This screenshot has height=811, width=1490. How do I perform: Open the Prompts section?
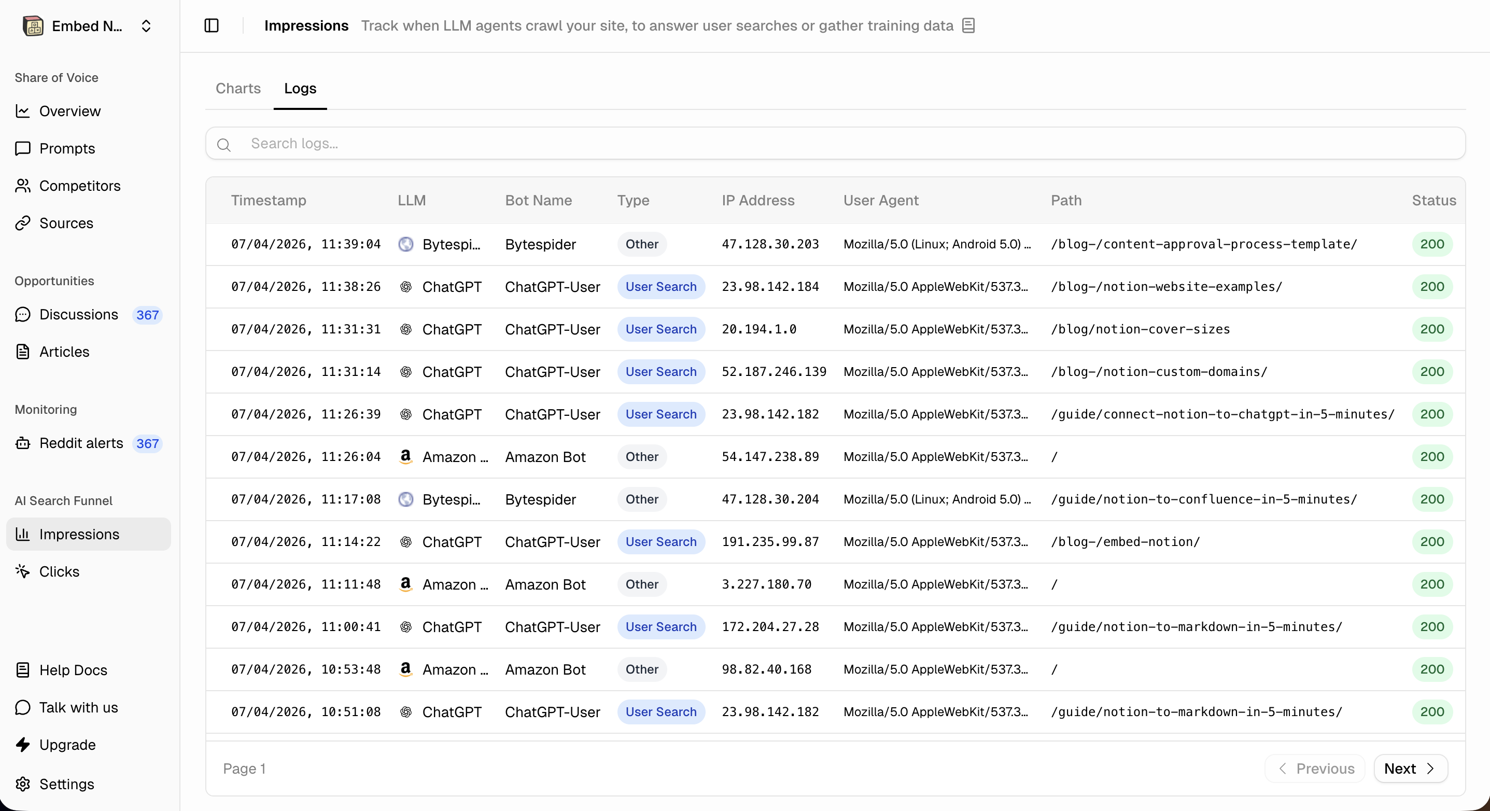click(x=66, y=148)
